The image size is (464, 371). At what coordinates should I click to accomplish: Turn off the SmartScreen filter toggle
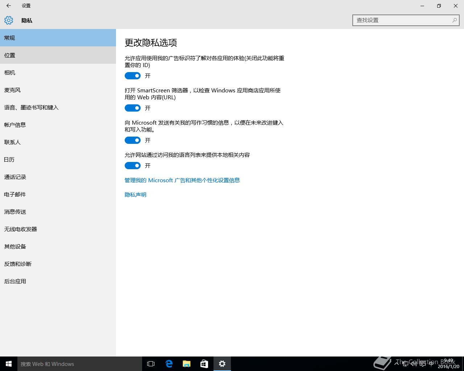[x=133, y=108]
